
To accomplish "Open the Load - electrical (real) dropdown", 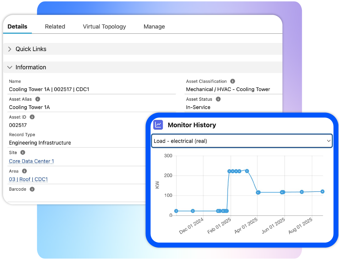I will tap(242, 141).
